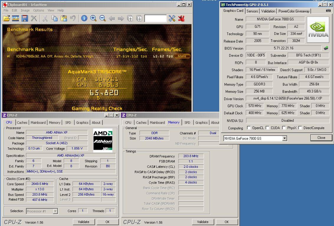This screenshot has width=334, height=226.
Task: Open the Image menu in IrfanView
Action: tap(25, 10)
